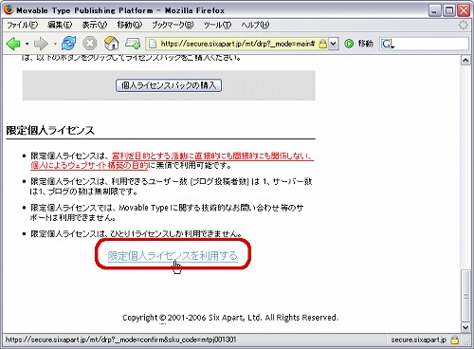
Task: Open the Google search engine selector
Action: [x=388, y=44]
